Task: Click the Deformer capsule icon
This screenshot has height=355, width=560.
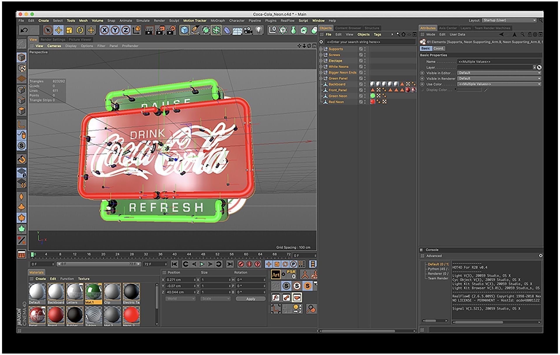Action: click(x=227, y=30)
